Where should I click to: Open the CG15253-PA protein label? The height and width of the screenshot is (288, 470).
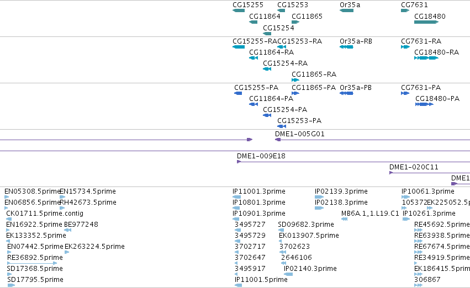[299, 121]
